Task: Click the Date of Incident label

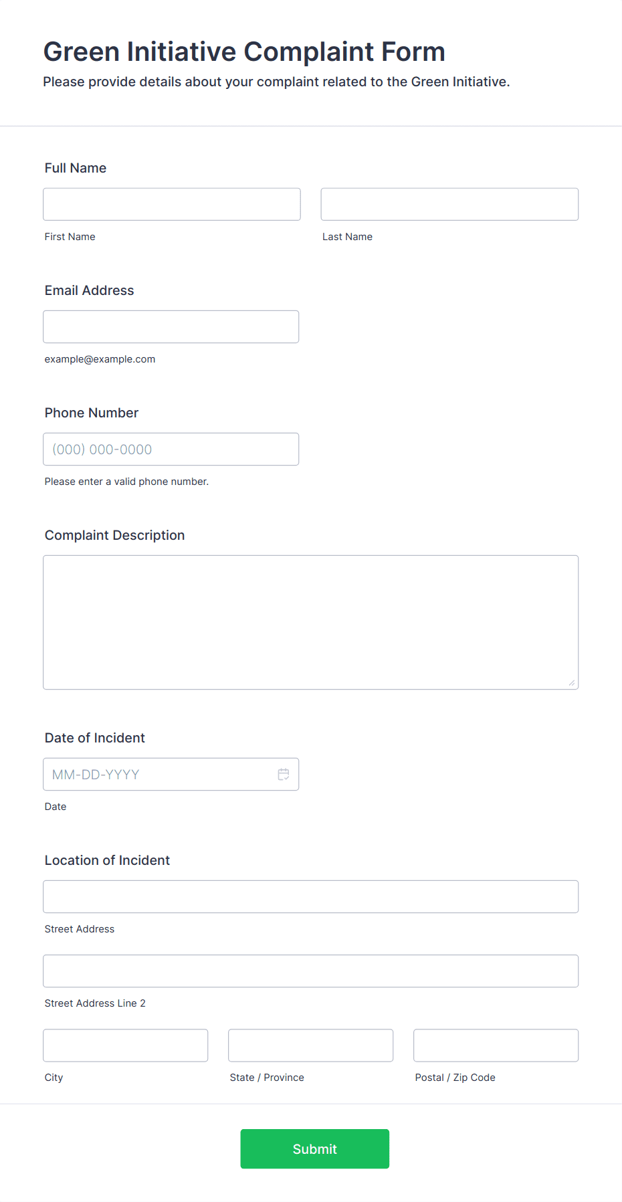Action: pos(95,738)
